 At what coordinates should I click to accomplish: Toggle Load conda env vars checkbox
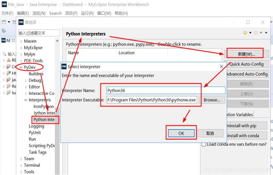click(x=204, y=145)
